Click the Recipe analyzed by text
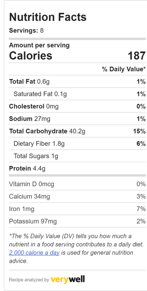 [29, 280]
